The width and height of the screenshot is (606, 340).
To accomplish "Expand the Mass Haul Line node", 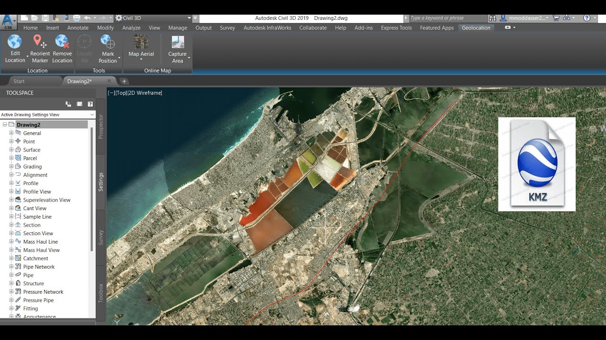I will pyautogui.click(x=11, y=242).
